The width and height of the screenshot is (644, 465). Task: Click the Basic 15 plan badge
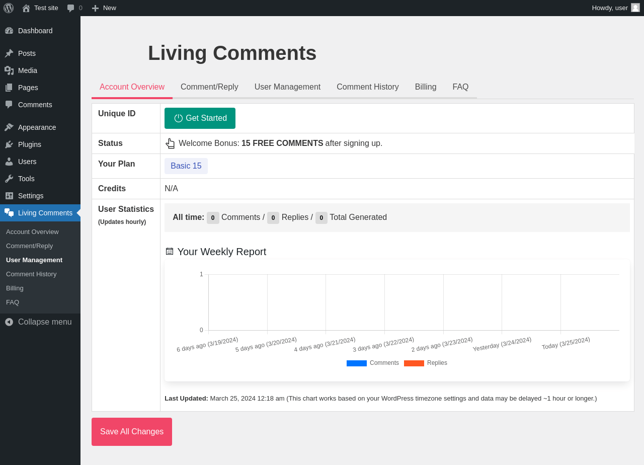pos(186,166)
